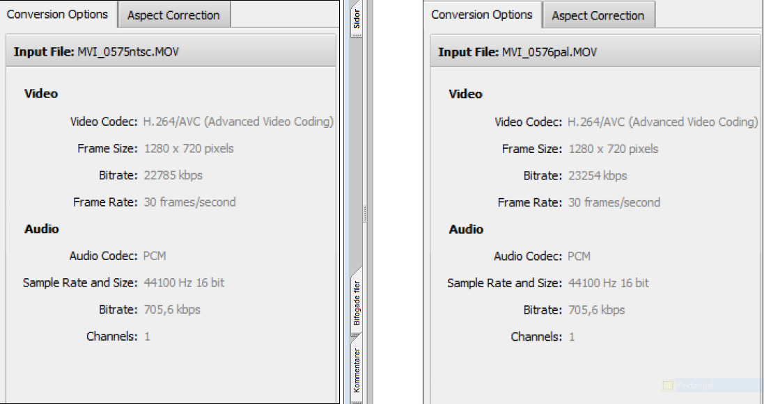
Task: Select the Rektangel label text
Action: (x=695, y=385)
